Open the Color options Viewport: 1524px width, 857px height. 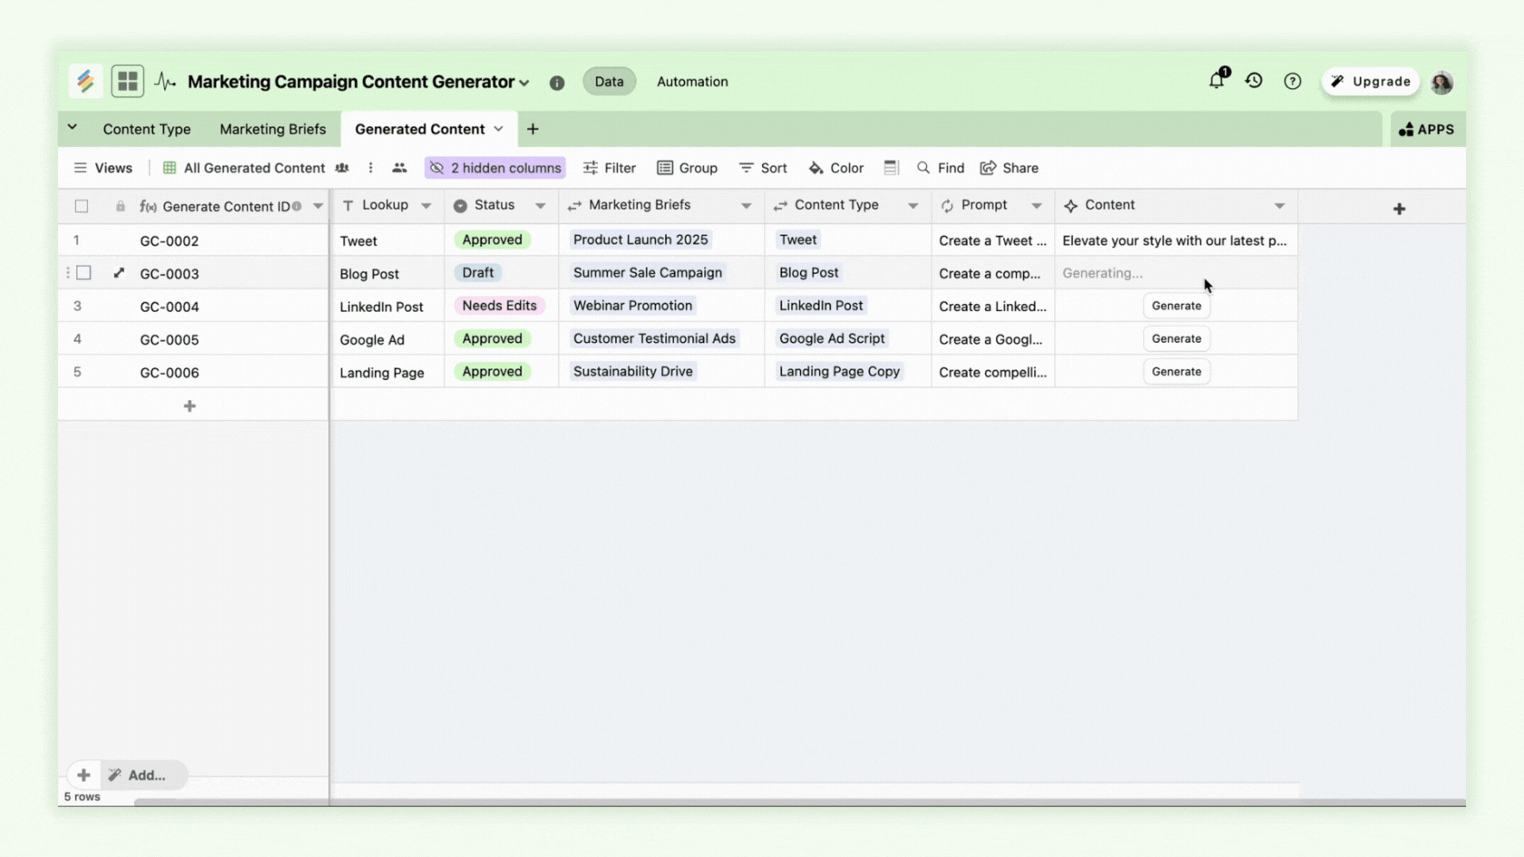pyautogui.click(x=836, y=168)
